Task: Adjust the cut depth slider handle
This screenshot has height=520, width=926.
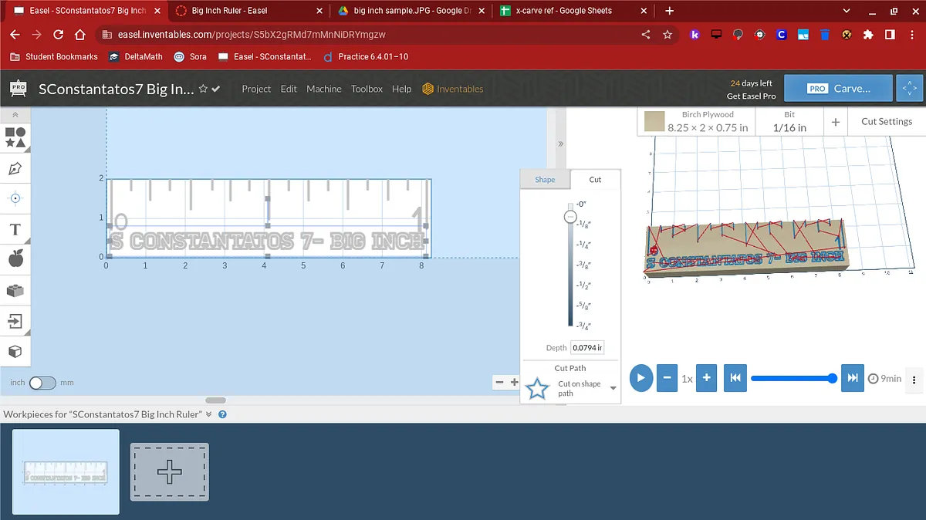Action: pos(570,218)
